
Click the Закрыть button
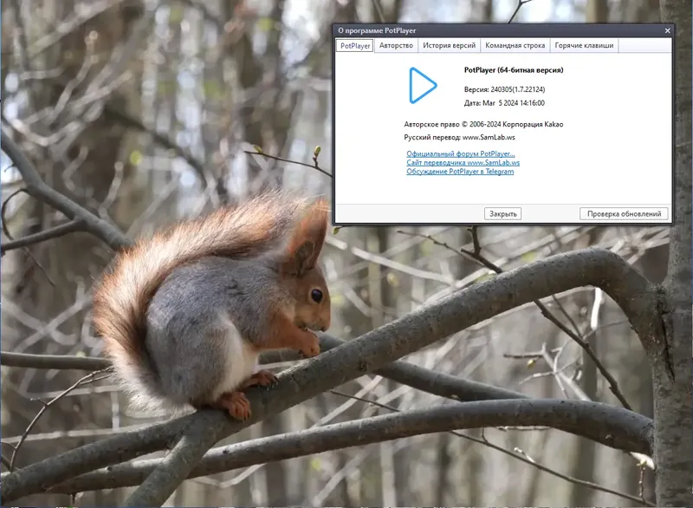502,213
